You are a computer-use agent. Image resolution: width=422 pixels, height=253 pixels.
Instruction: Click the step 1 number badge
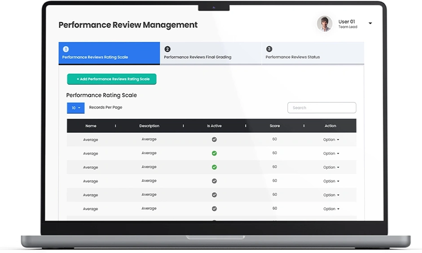[66, 49]
